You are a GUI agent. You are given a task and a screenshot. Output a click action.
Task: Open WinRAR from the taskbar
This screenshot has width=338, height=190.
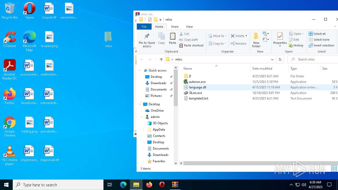[x=175, y=185]
